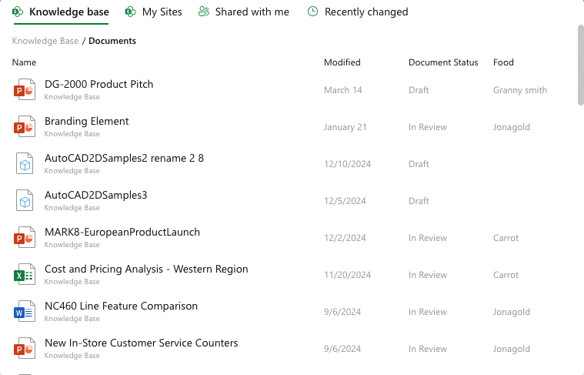Show the Recently changed tab
The width and height of the screenshot is (584, 375).
pos(358,12)
